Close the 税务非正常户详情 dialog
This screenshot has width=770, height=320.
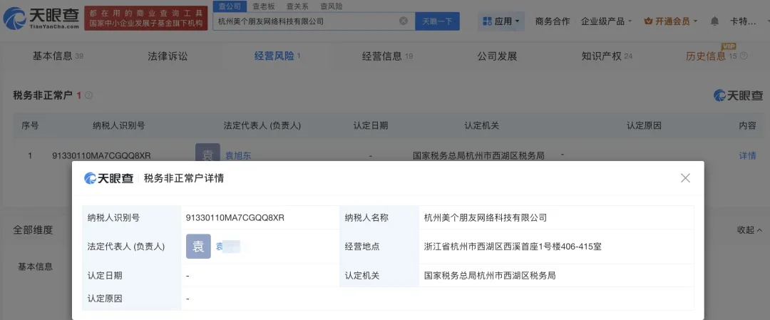(x=686, y=178)
